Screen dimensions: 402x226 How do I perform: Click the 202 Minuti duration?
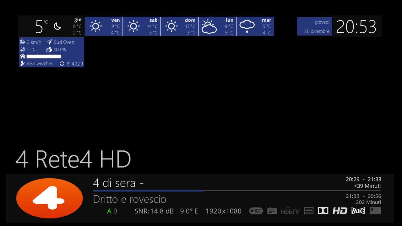[368, 202]
